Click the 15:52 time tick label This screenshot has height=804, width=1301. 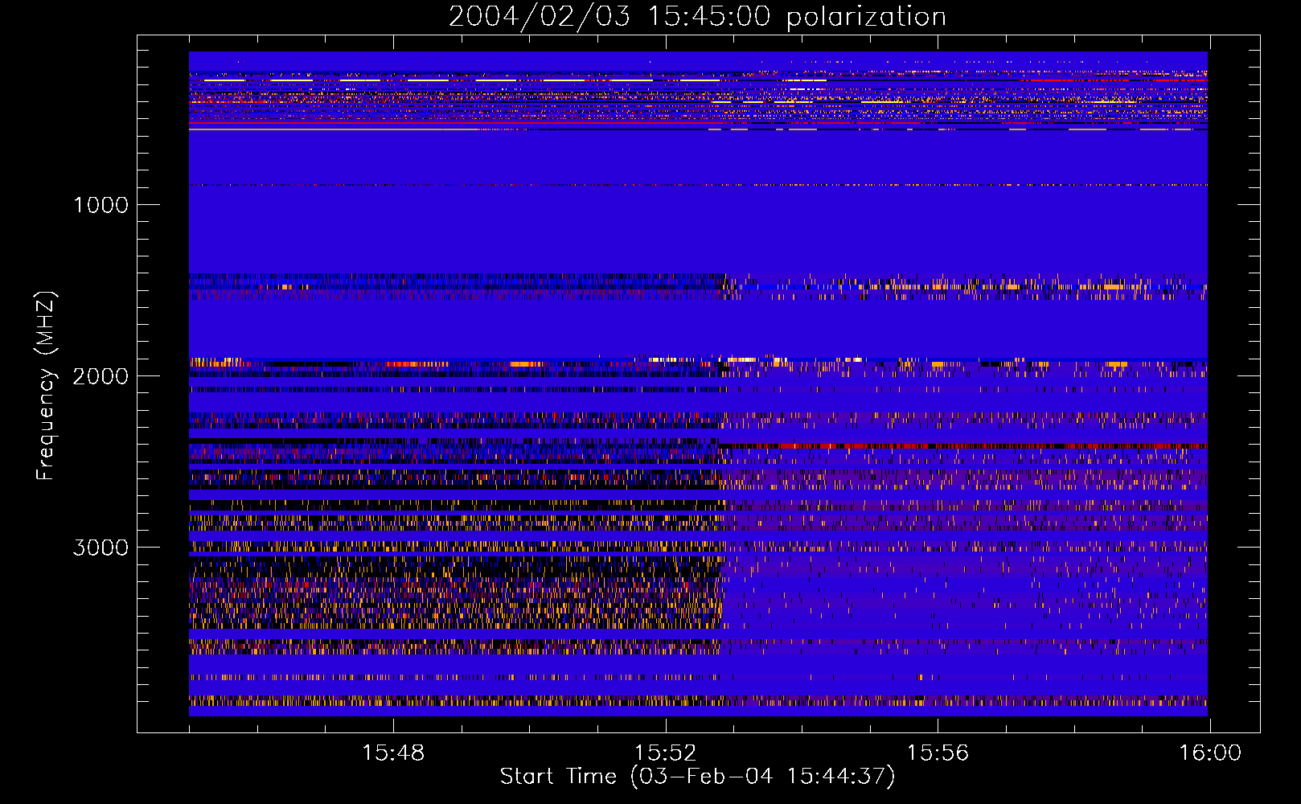click(665, 753)
